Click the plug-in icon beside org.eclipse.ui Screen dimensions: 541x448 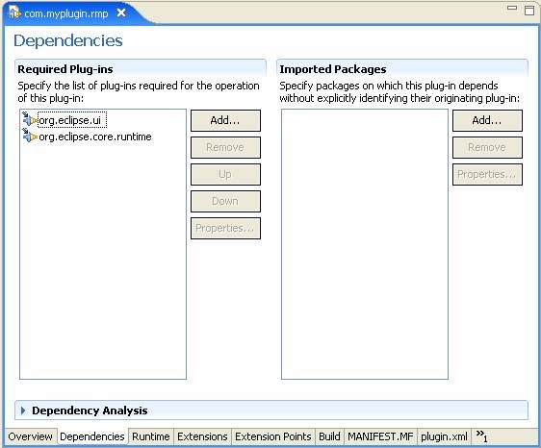pos(30,119)
